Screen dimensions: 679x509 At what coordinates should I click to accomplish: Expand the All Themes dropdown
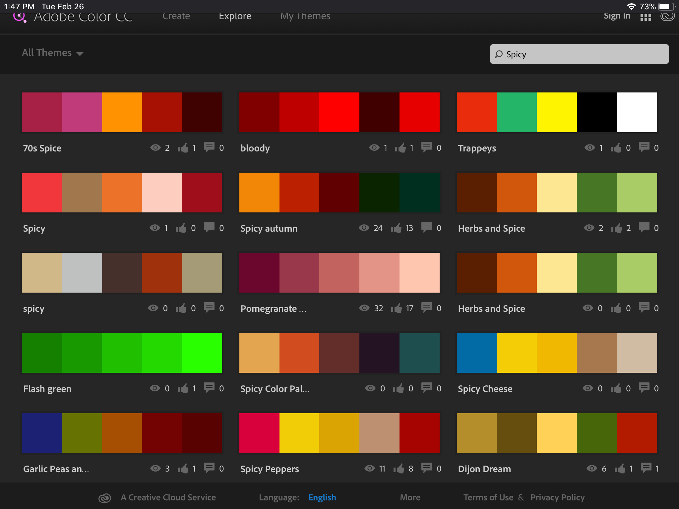click(x=53, y=53)
